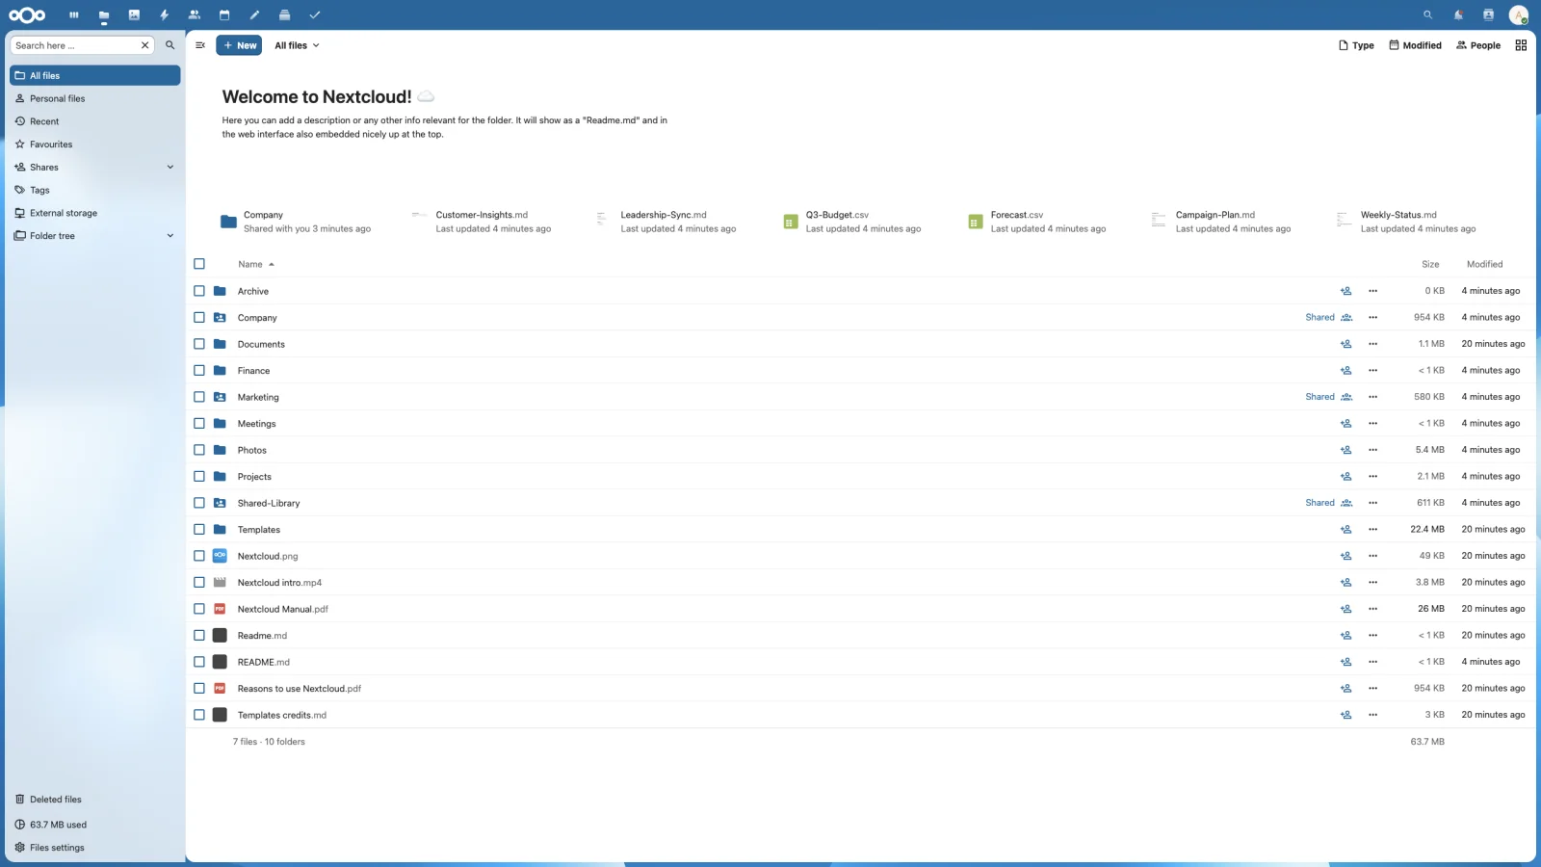Share the Archive folder via share icon
This screenshot has width=1541, height=867.
pyautogui.click(x=1345, y=291)
